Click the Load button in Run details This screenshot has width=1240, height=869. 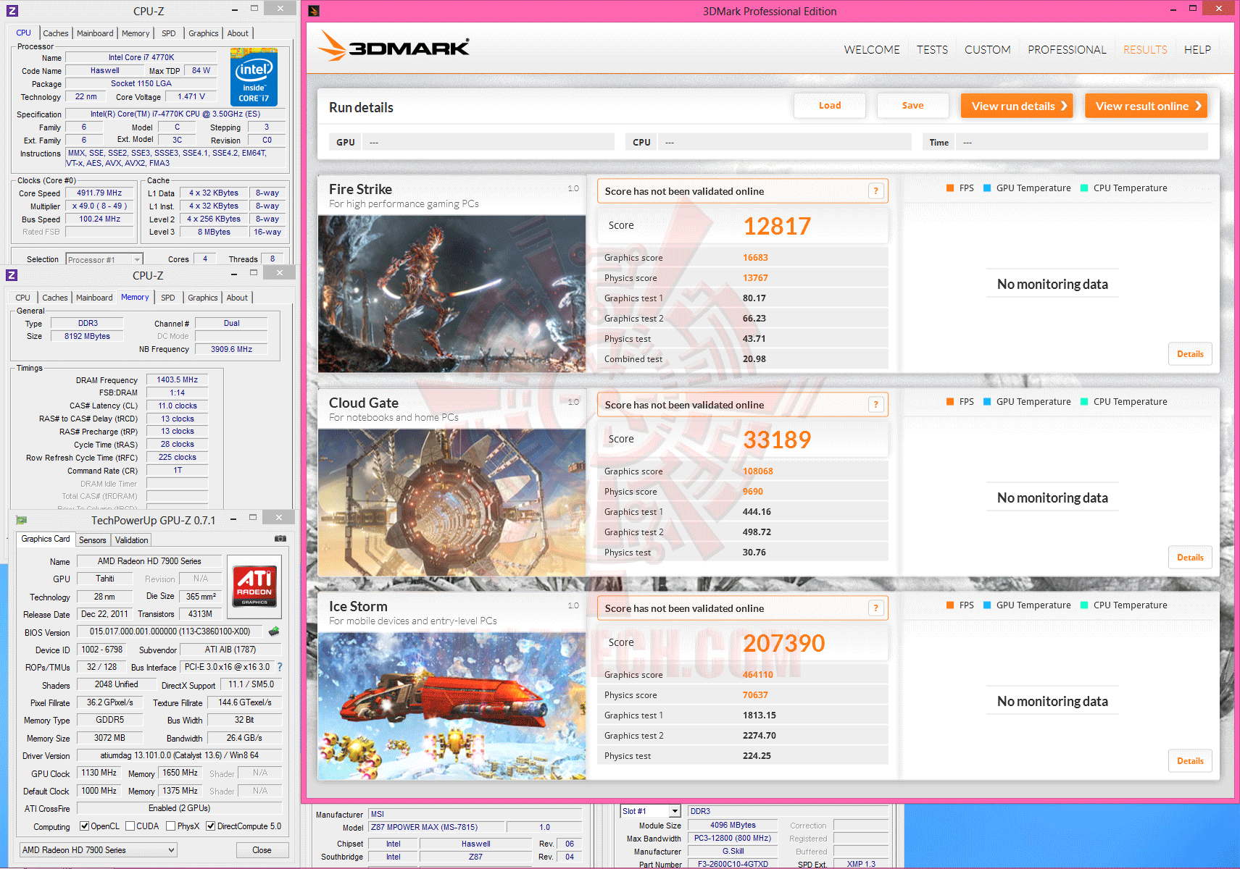click(830, 106)
